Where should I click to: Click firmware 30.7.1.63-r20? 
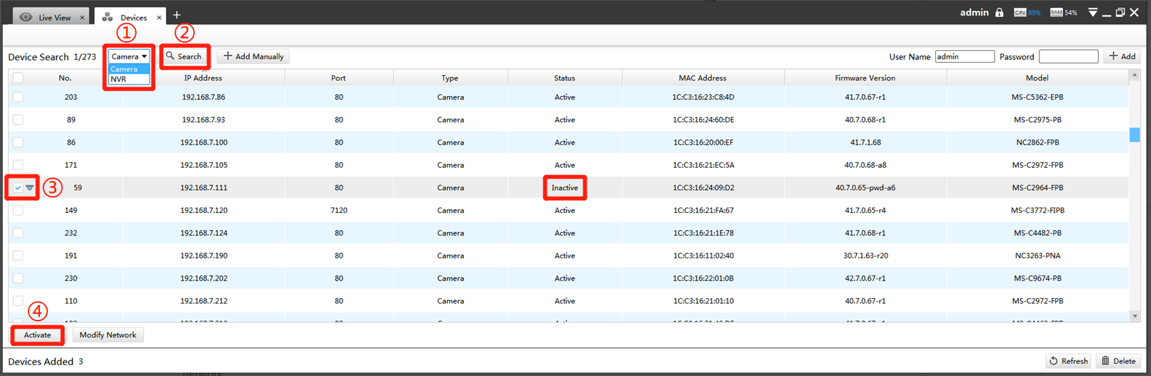coord(865,256)
